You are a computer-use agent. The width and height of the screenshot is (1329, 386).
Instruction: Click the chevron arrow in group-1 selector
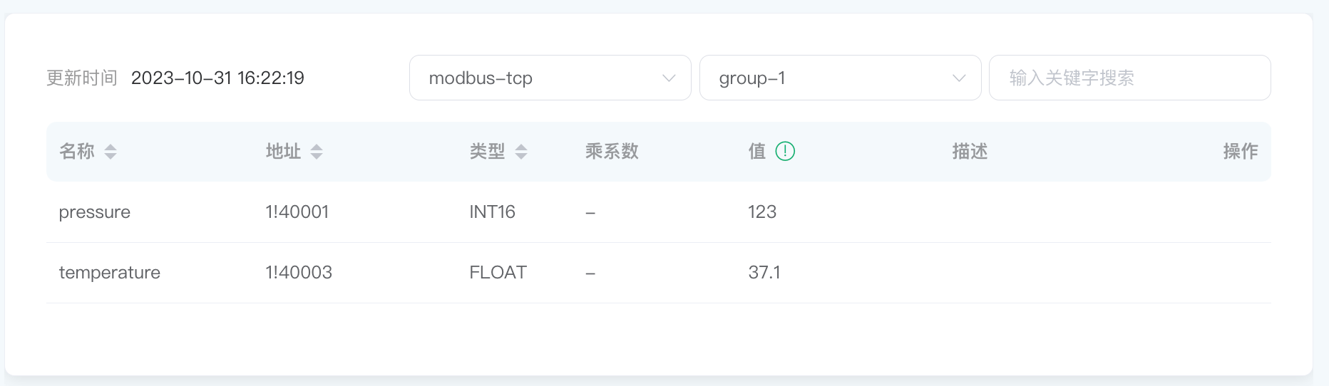click(959, 78)
